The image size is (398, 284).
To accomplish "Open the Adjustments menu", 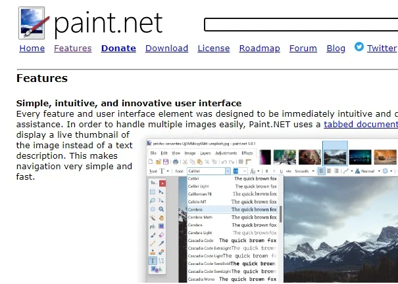I will pyautogui.click(x=226, y=153).
